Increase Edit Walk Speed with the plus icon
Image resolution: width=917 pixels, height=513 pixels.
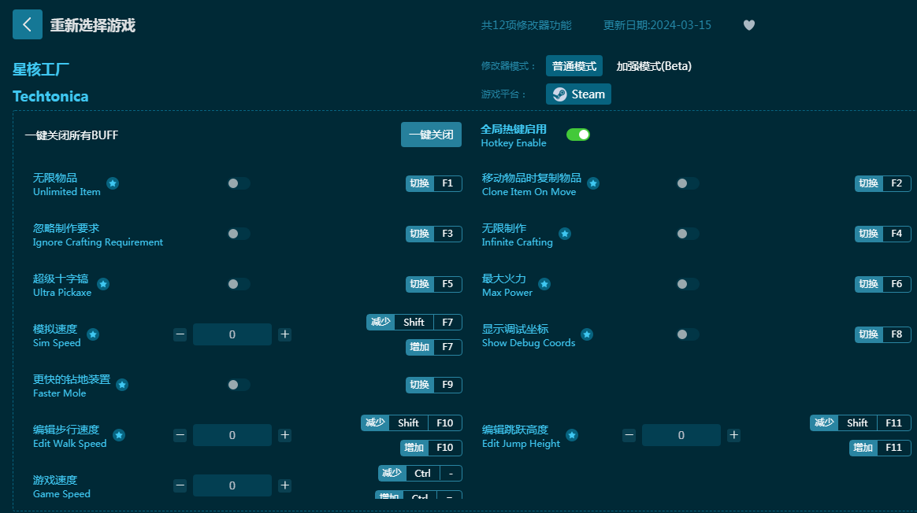click(285, 435)
